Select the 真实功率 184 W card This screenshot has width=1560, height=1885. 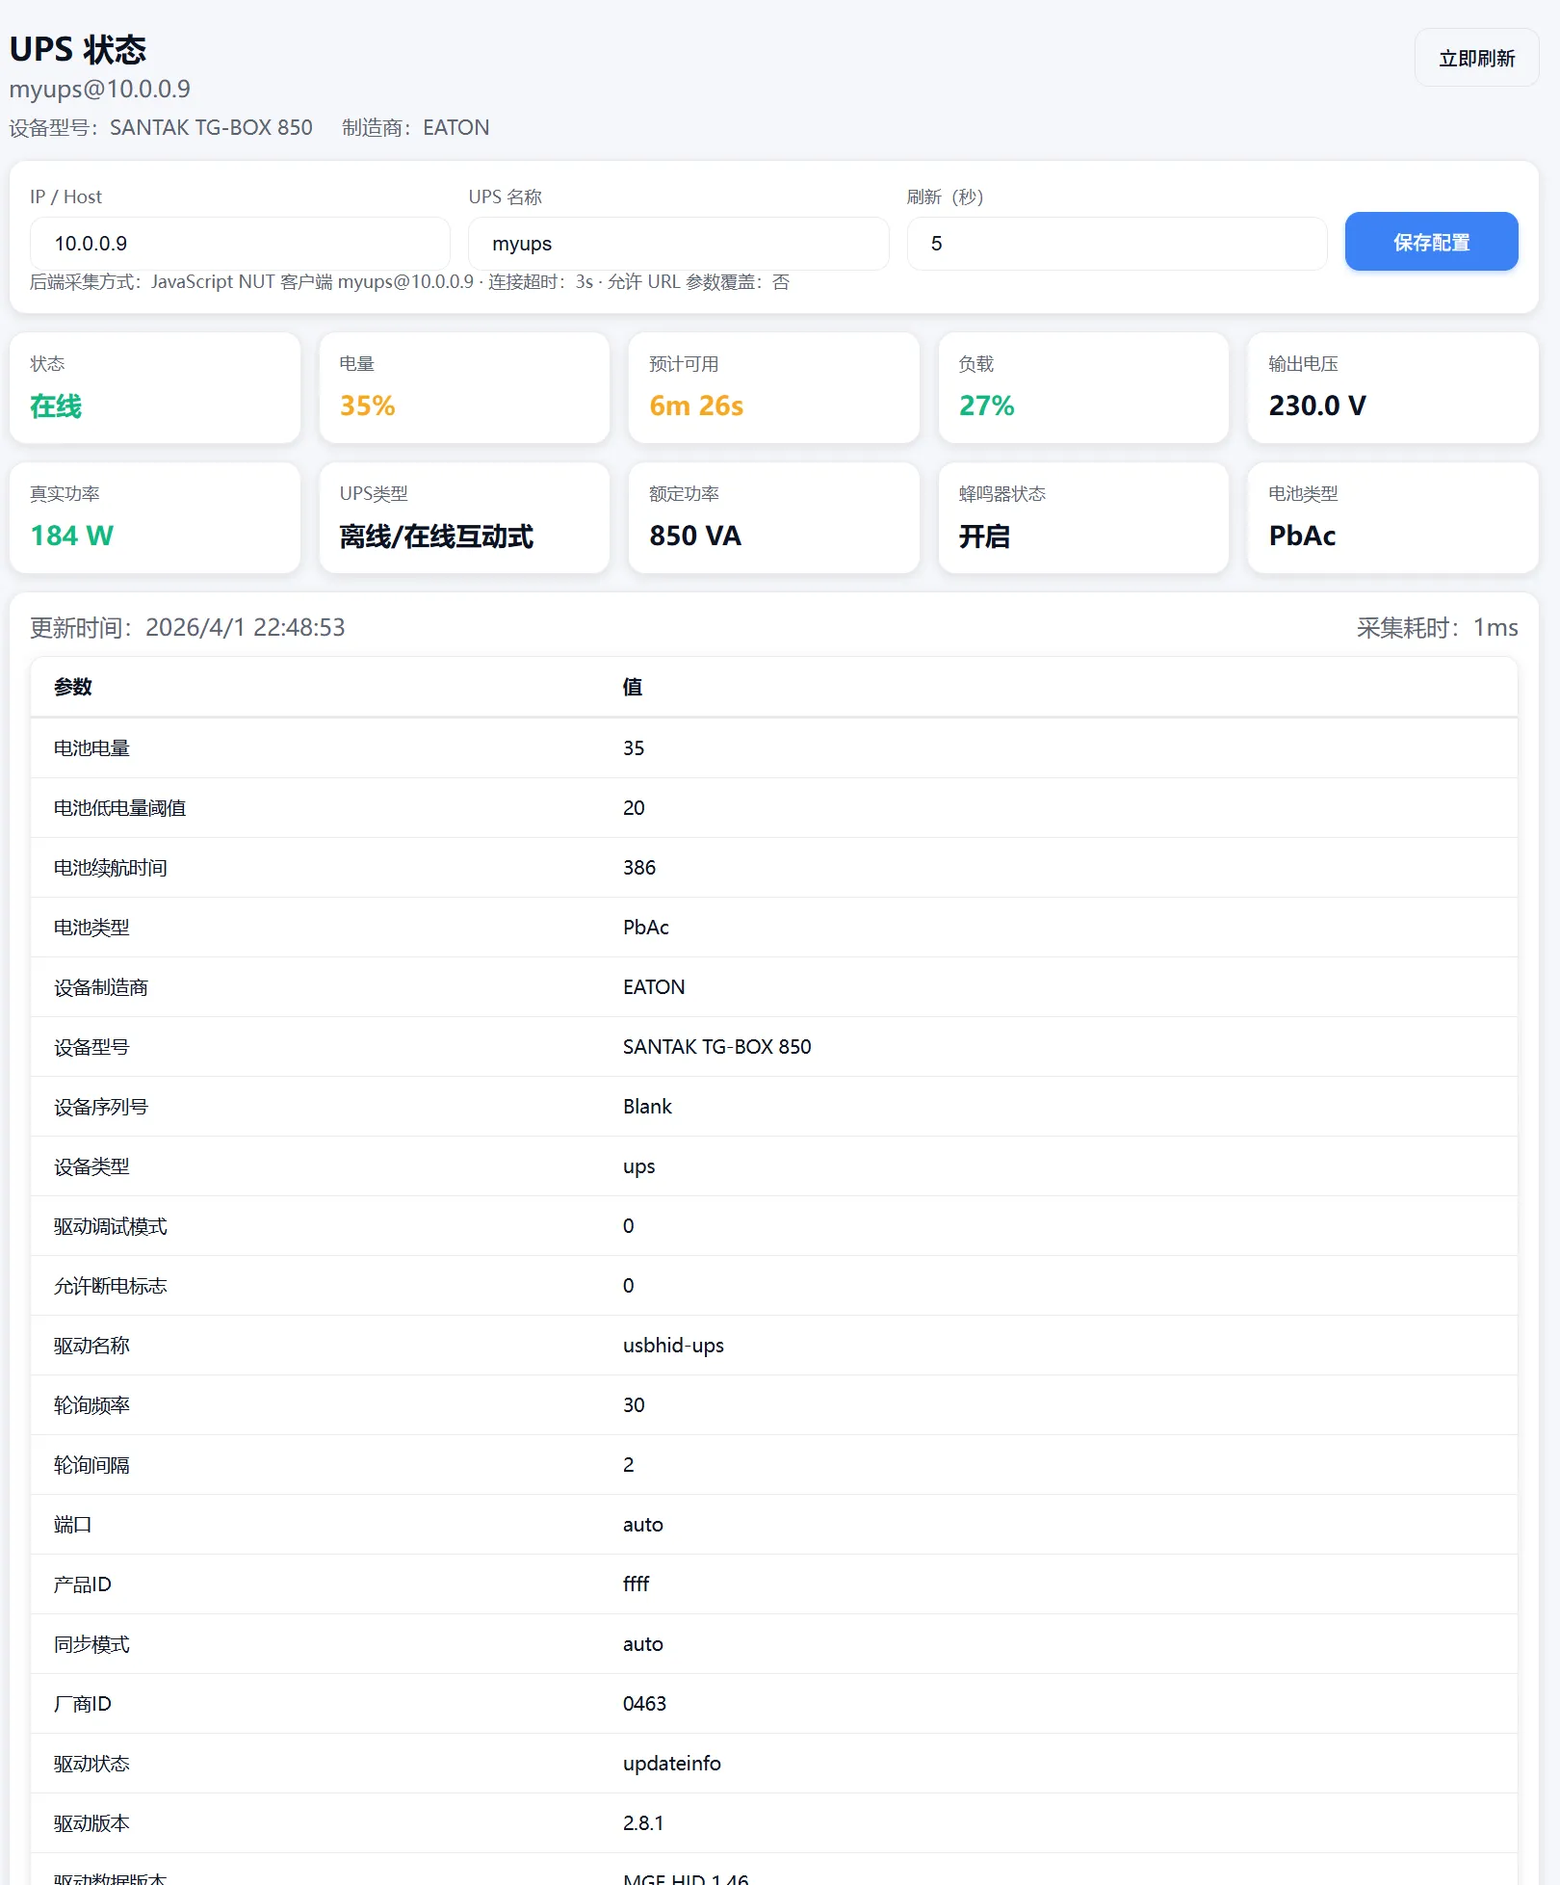[154, 517]
